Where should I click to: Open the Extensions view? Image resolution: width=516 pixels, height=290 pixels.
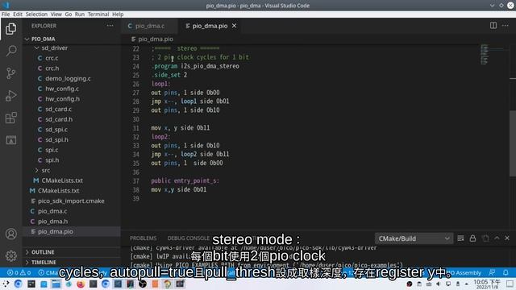[10, 118]
